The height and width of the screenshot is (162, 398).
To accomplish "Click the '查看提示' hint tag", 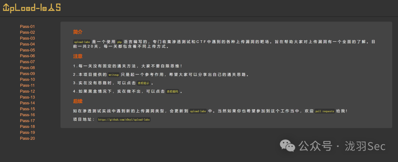I will [144, 83].
